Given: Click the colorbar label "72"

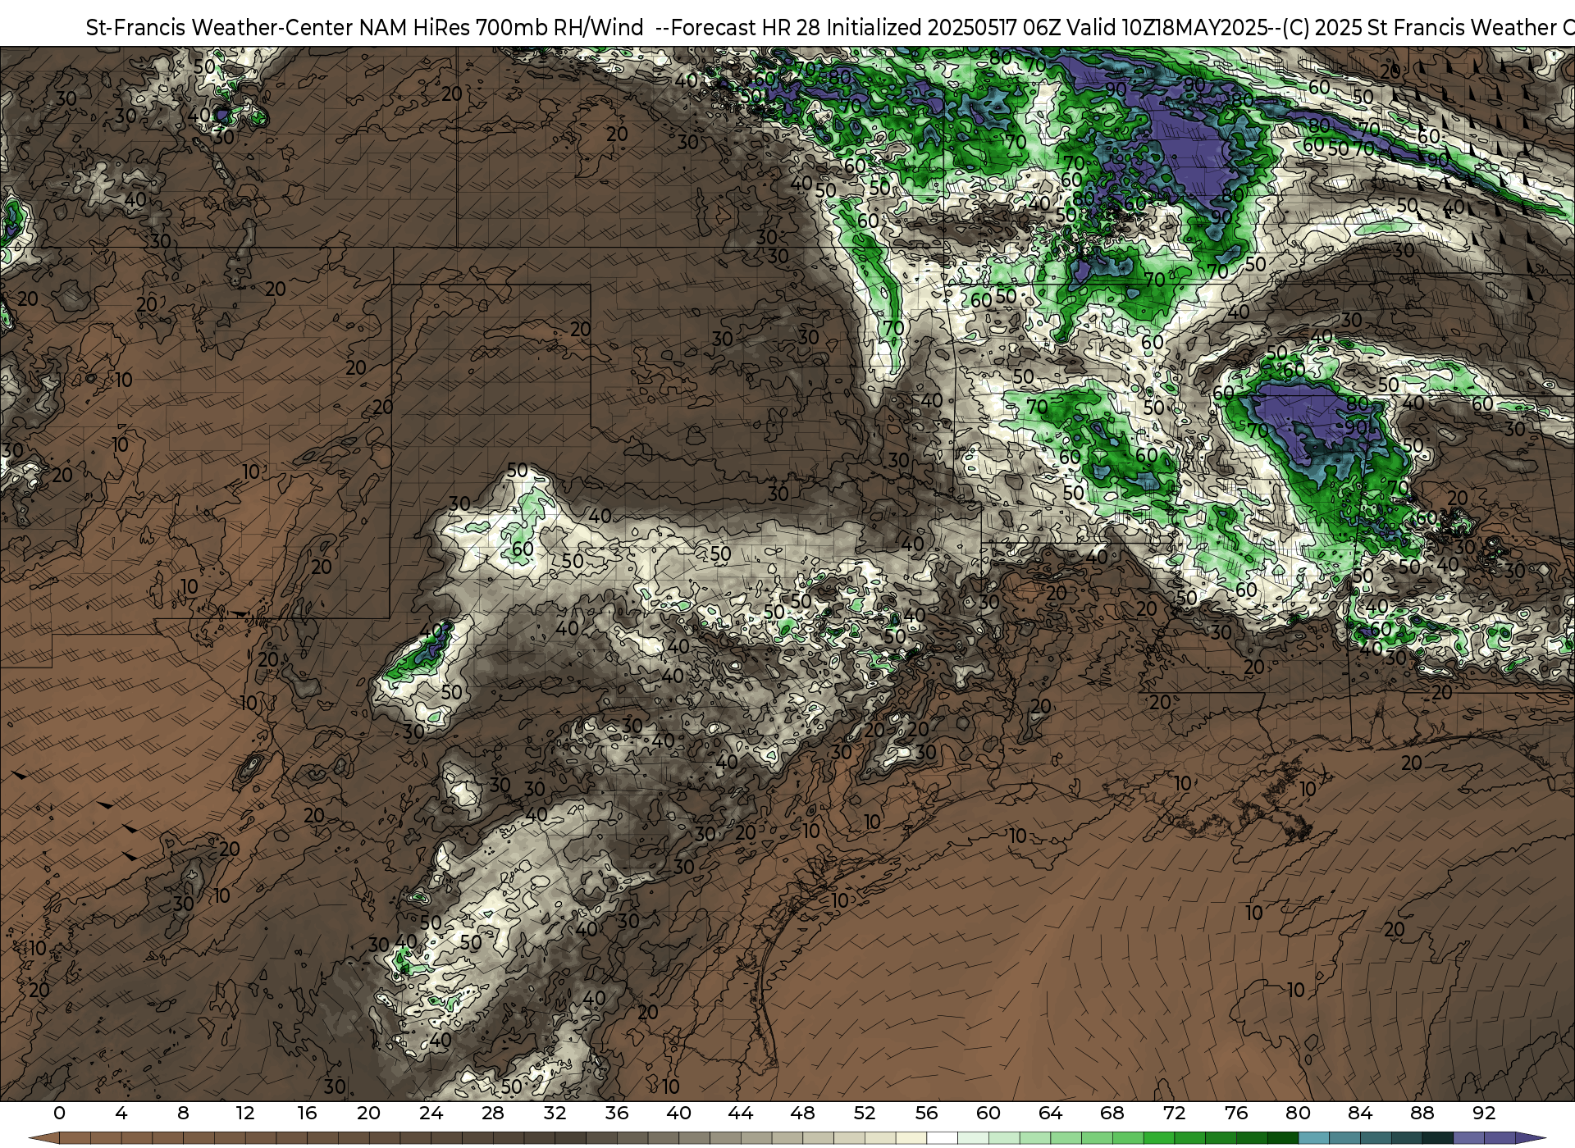Looking at the screenshot, I should click(x=1174, y=1114).
